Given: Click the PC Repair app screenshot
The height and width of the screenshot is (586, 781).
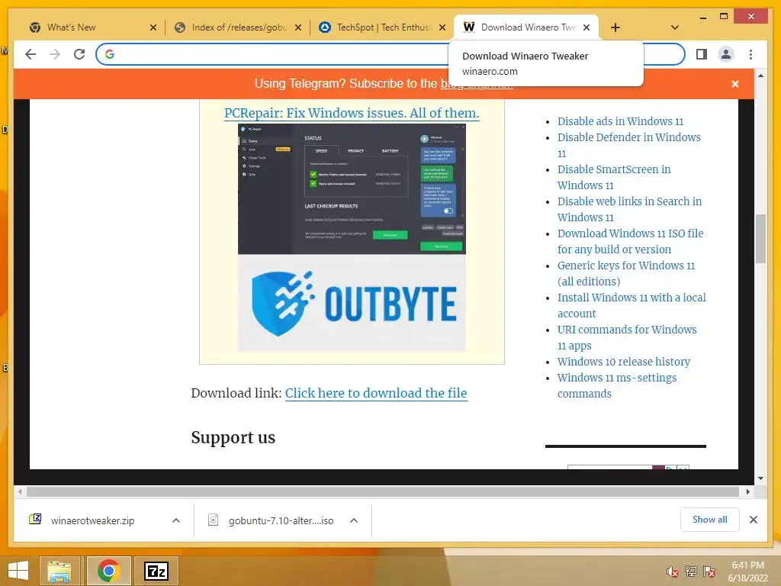Looking at the screenshot, I should point(352,189).
